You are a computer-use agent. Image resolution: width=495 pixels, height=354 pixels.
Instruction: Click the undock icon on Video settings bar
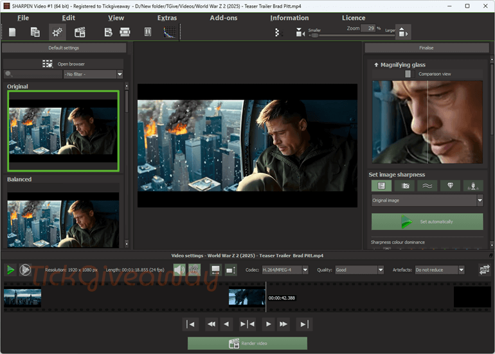click(491, 255)
